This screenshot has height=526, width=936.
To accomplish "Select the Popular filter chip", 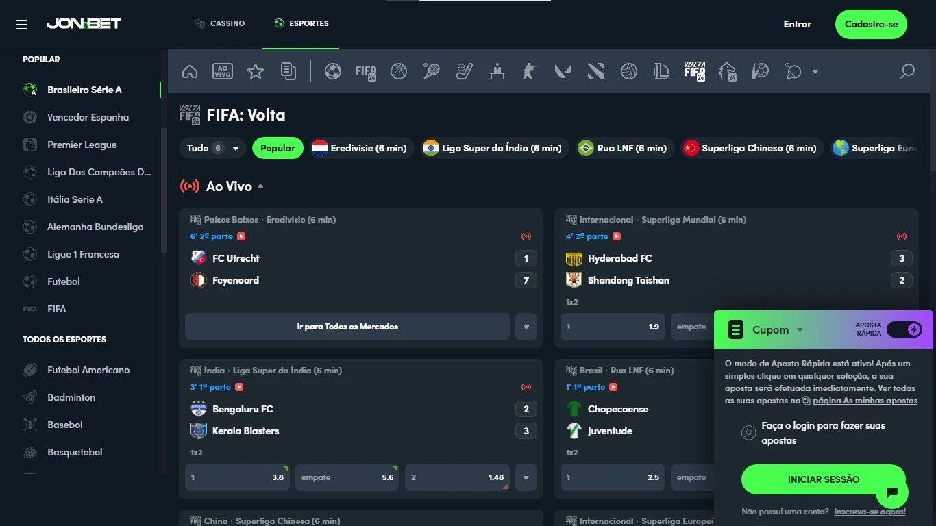I will tap(278, 148).
